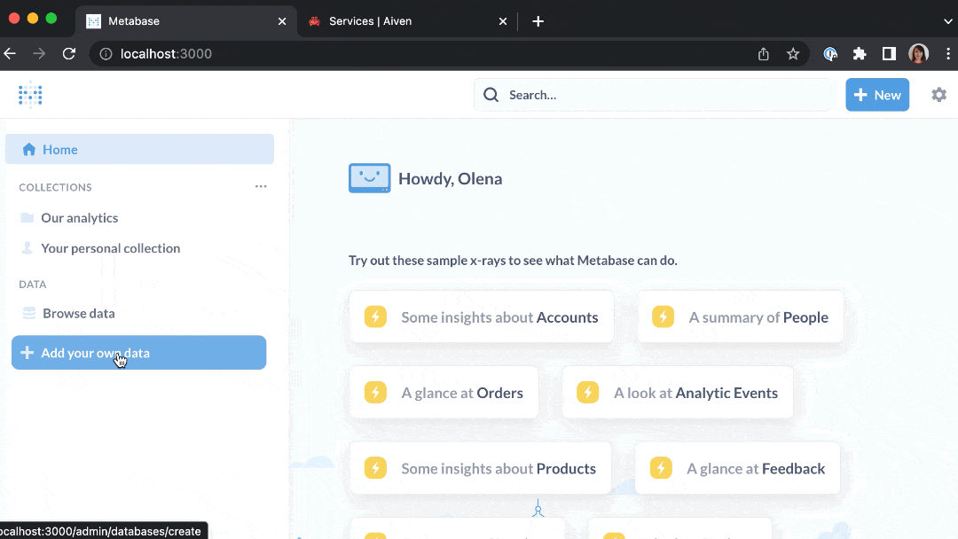Open collections options ellipsis menu
The width and height of the screenshot is (958, 539).
tap(261, 186)
